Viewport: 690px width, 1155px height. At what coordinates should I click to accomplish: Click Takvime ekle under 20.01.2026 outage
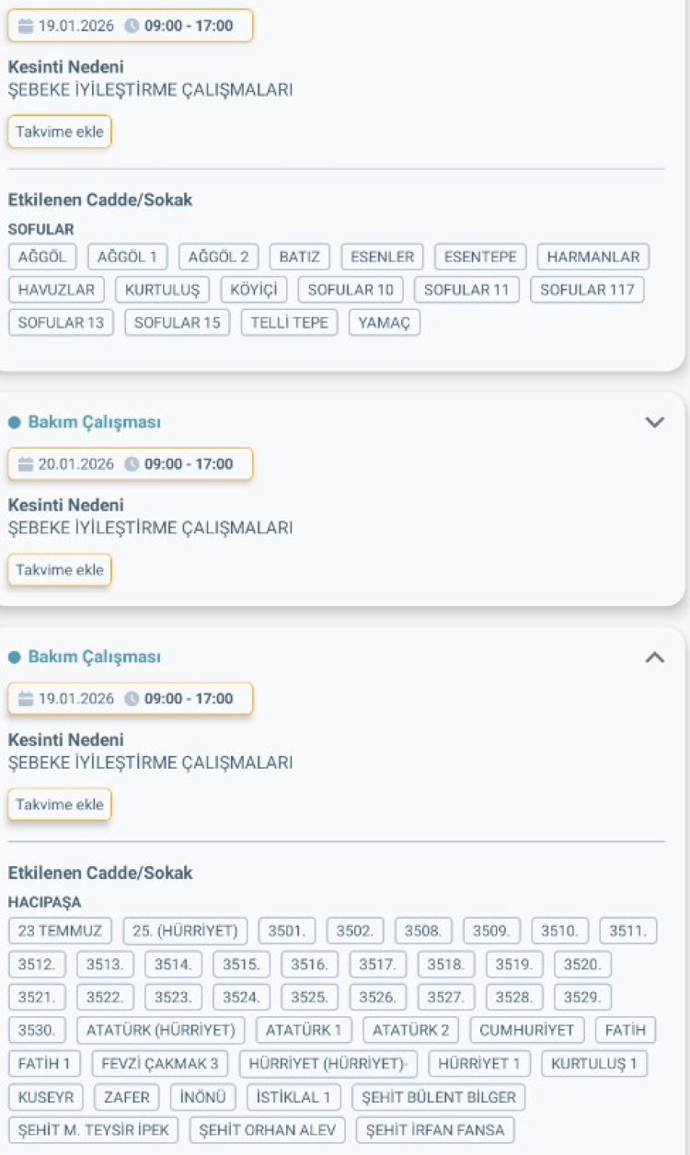60,570
